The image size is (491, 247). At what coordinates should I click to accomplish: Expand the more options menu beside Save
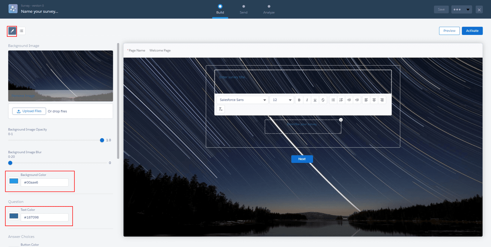point(461,10)
